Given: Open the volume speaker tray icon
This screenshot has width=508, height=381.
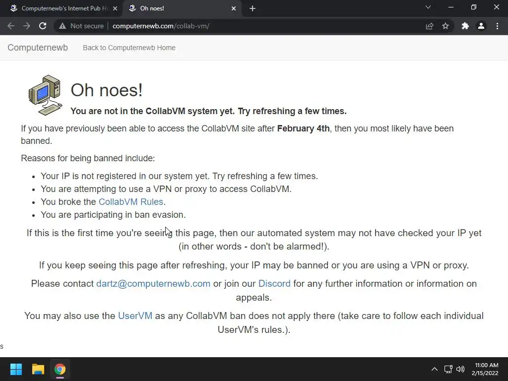Looking at the screenshot, I should (460, 369).
